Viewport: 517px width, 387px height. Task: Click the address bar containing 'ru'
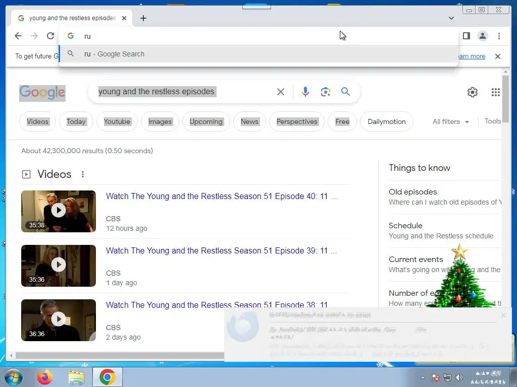click(258, 36)
